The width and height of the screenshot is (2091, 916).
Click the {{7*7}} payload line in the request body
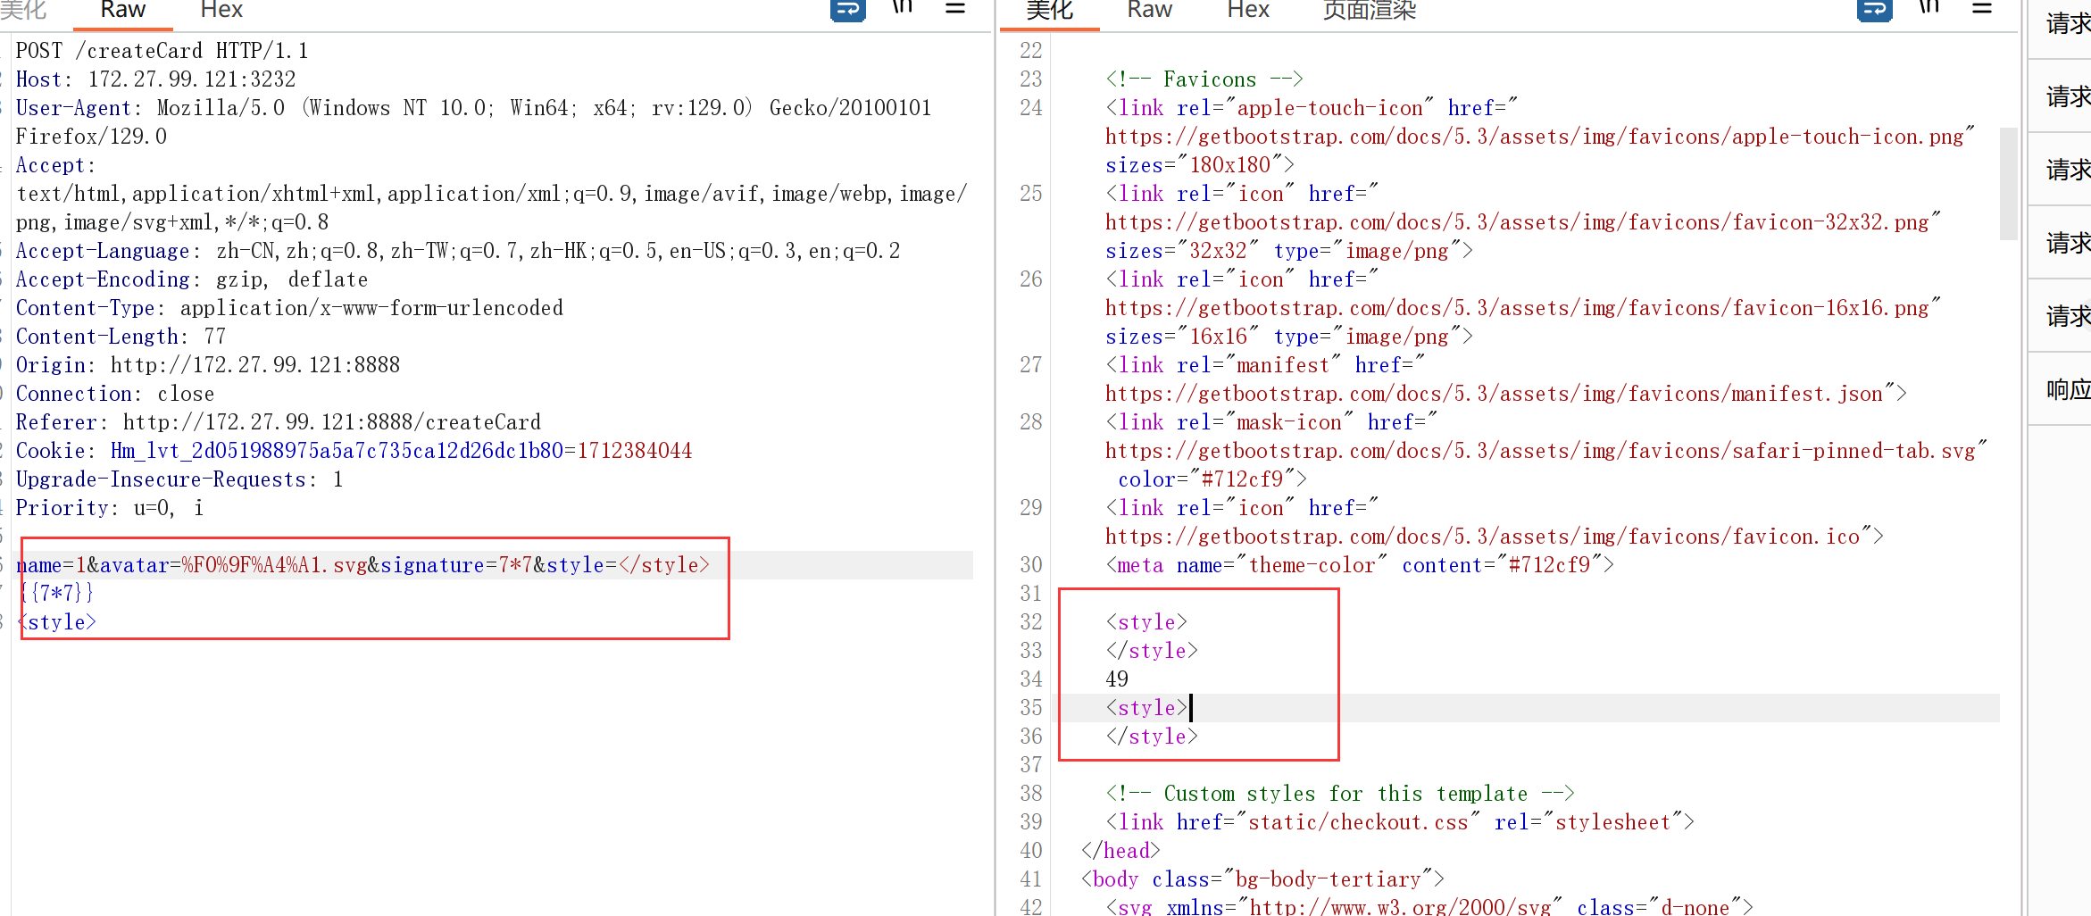click(x=56, y=594)
